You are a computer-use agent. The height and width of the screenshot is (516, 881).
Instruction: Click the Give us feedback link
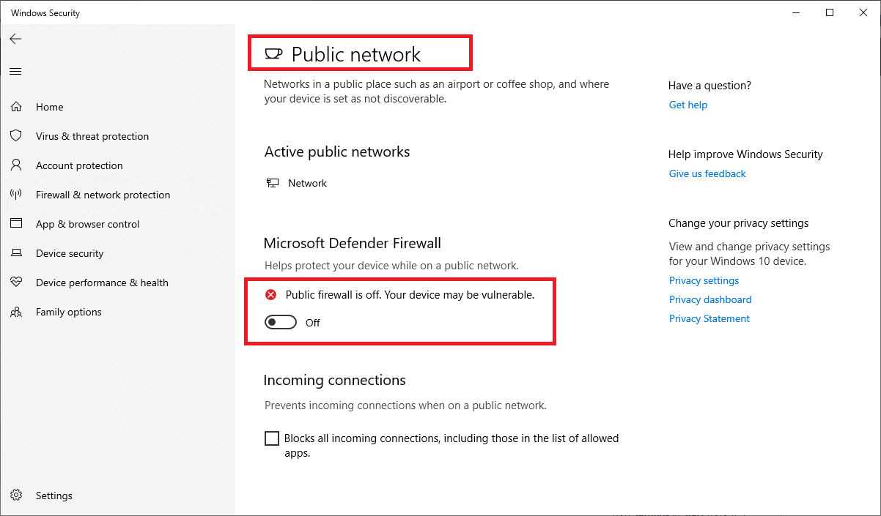707,173
